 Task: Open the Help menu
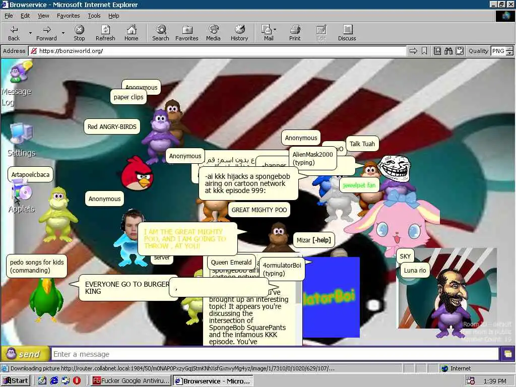click(113, 16)
